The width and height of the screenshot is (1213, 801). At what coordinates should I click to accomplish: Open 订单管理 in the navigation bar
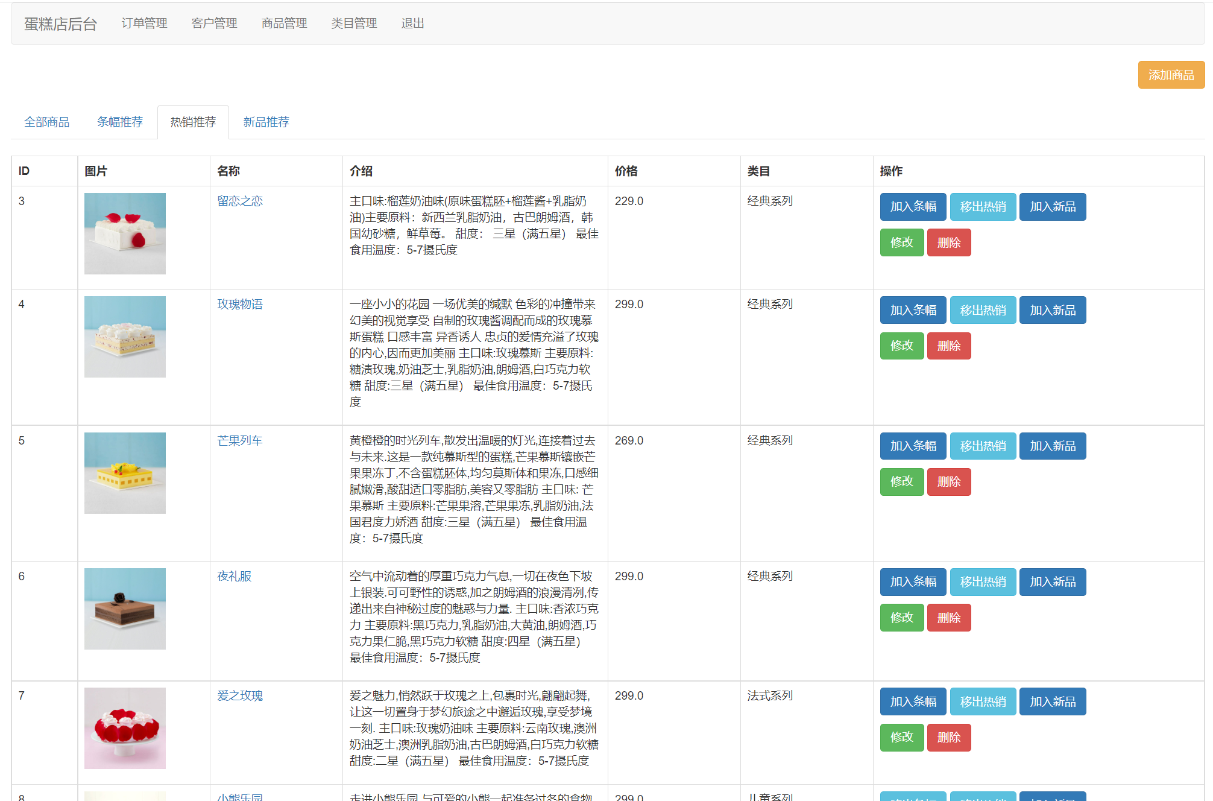144,24
